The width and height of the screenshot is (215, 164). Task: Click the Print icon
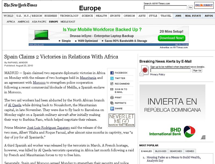[x=112, y=98]
